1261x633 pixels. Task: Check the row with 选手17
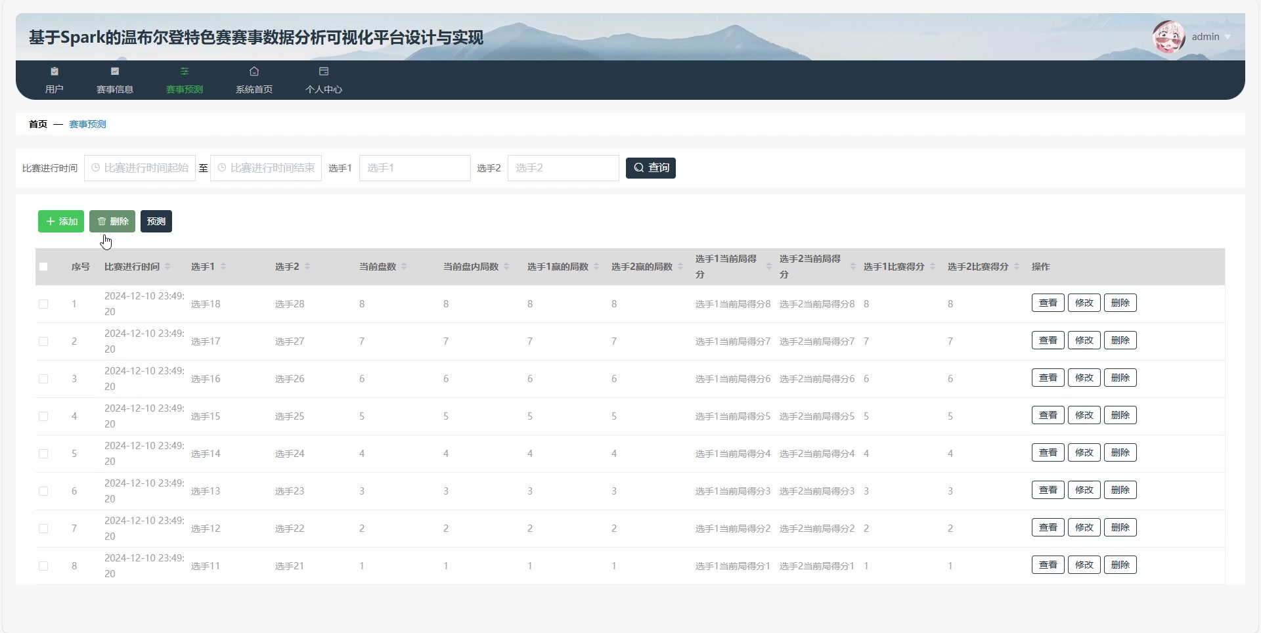[x=43, y=341]
